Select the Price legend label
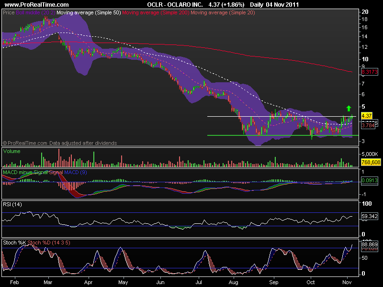This screenshot has width=383, height=287. point(9,12)
